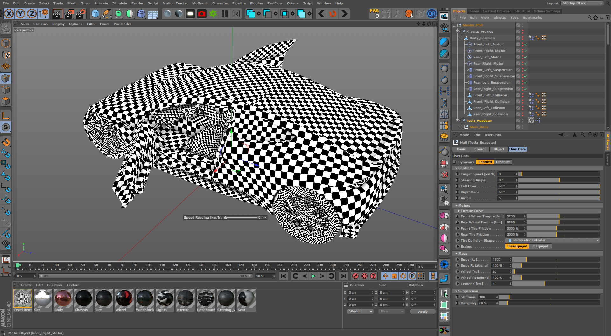Select the X-axis lock icon

pyautogui.click(x=9, y=14)
